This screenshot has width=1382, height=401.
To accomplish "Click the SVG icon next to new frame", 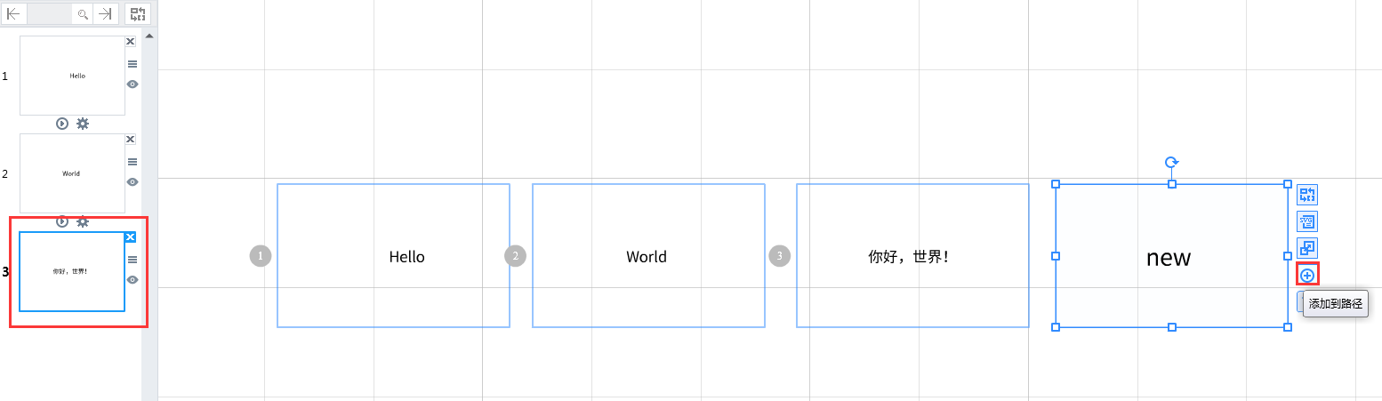I will pos(1307,221).
